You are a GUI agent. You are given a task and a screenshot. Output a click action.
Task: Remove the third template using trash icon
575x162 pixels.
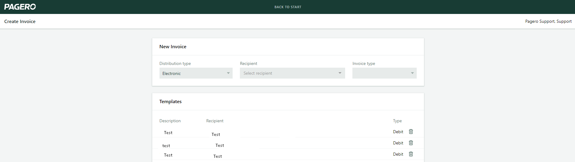411,154
